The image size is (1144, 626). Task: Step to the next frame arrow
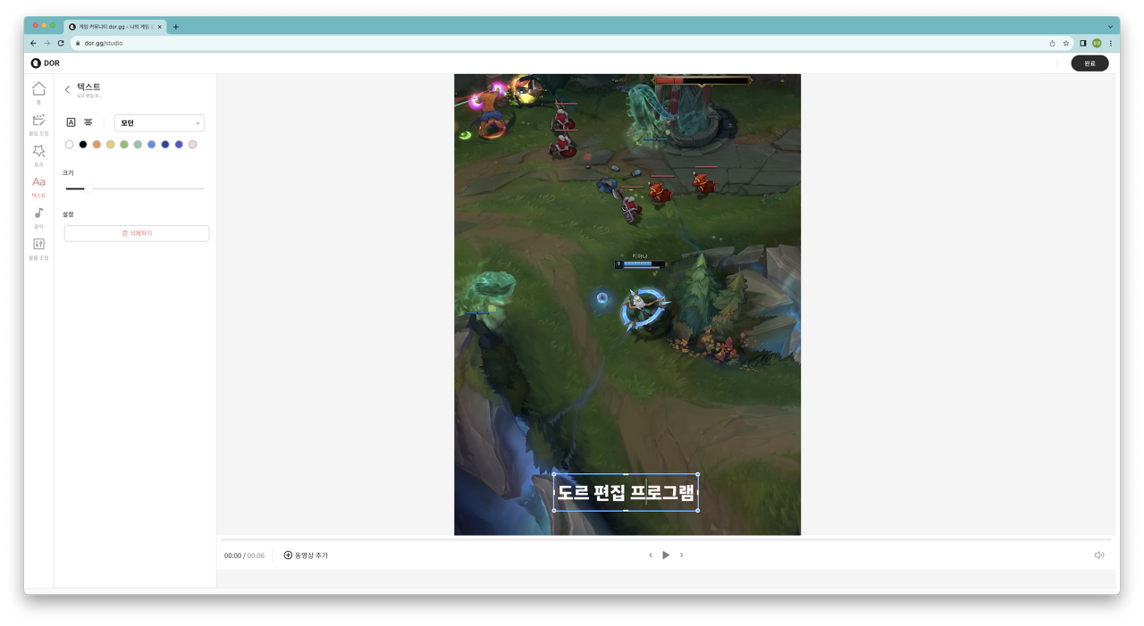click(x=681, y=555)
